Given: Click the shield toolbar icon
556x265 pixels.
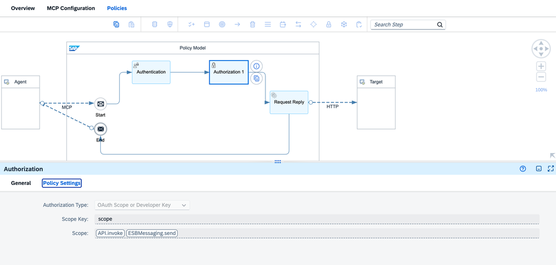Looking at the screenshot, I should click(170, 24).
